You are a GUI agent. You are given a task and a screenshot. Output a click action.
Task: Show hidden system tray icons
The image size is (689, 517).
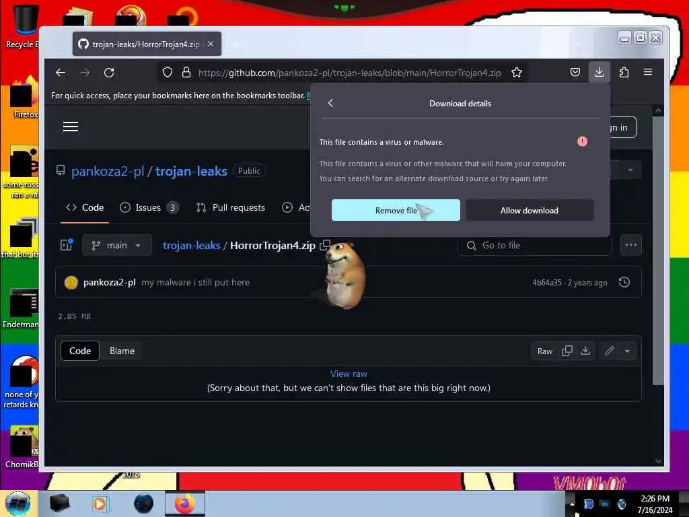point(571,504)
